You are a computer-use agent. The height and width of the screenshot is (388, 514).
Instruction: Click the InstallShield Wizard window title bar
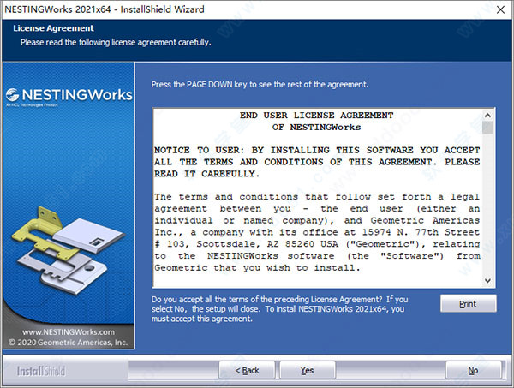coord(128,9)
